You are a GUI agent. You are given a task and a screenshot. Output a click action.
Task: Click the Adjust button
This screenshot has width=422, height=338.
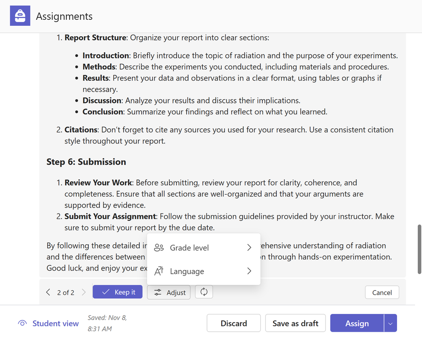(169, 292)
